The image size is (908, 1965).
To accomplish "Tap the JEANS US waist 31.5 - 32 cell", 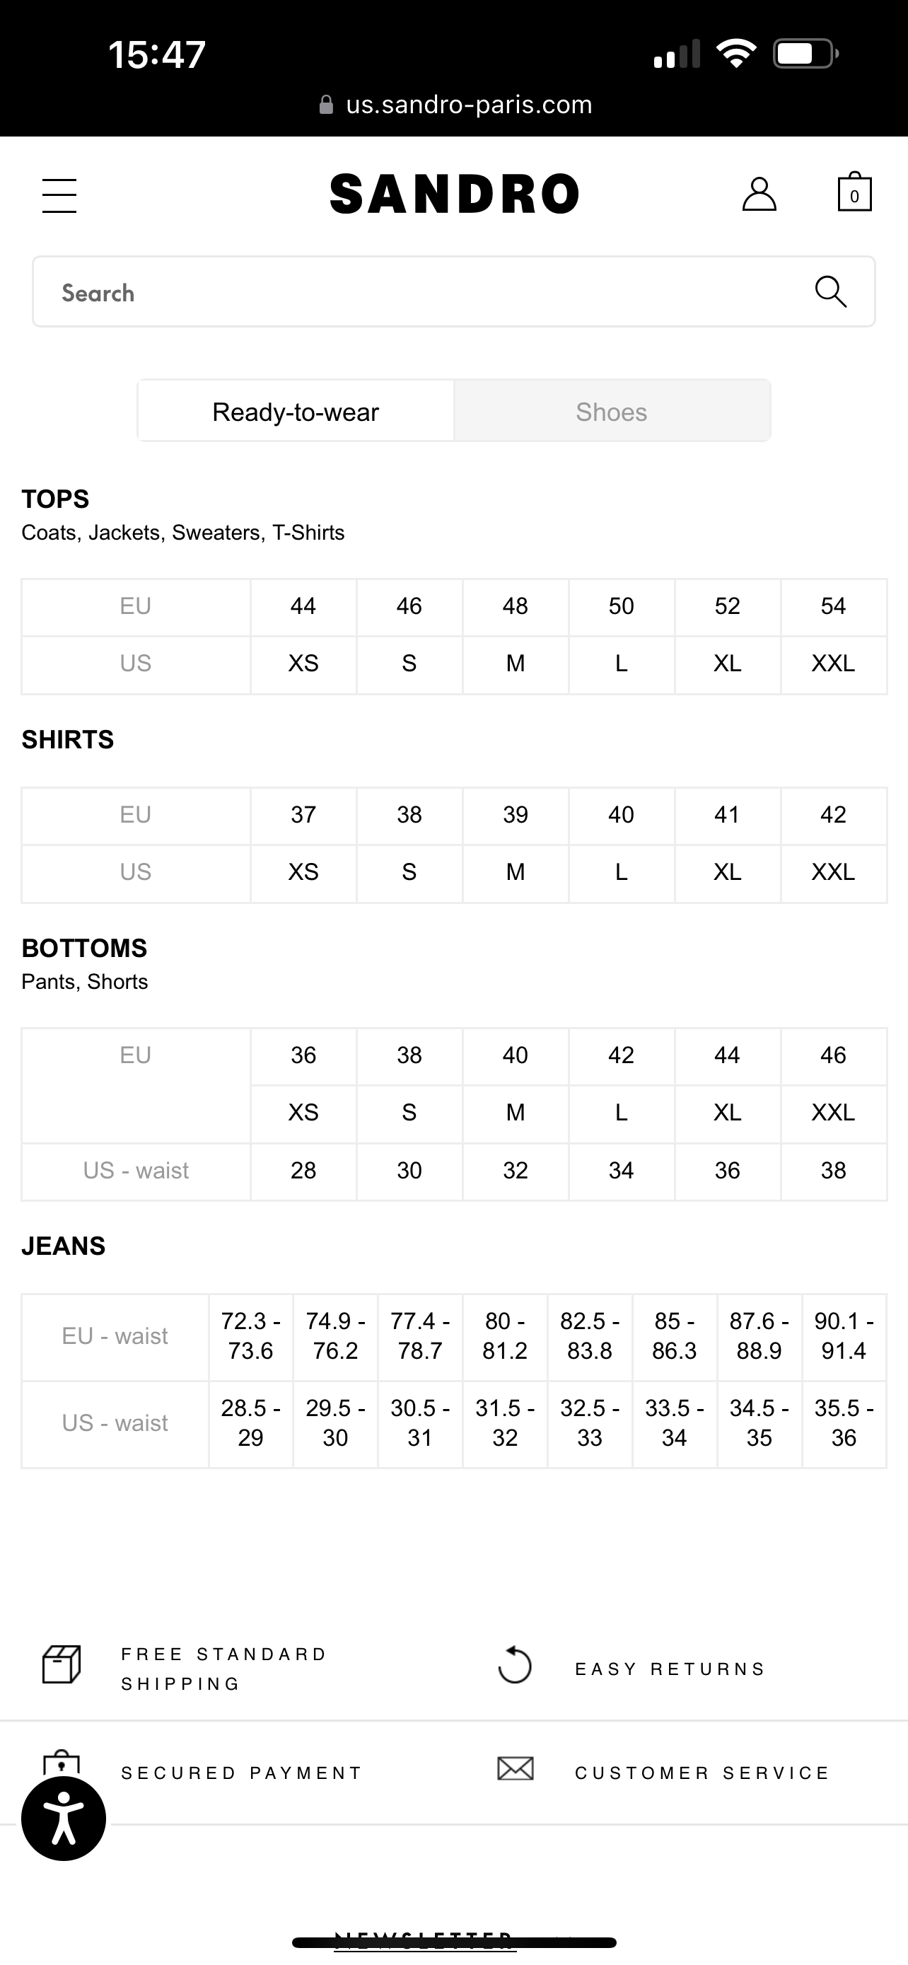I will 505,1423.
